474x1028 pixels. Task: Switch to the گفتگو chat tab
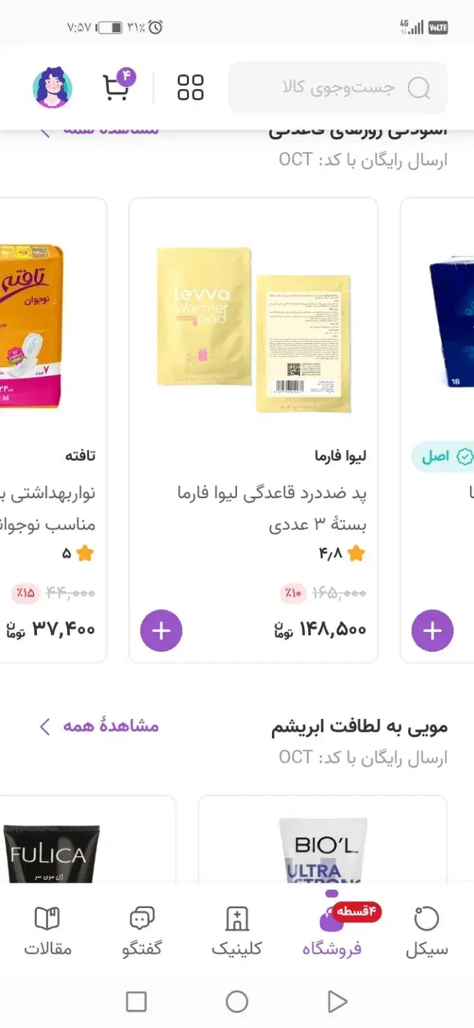(142, 930)
